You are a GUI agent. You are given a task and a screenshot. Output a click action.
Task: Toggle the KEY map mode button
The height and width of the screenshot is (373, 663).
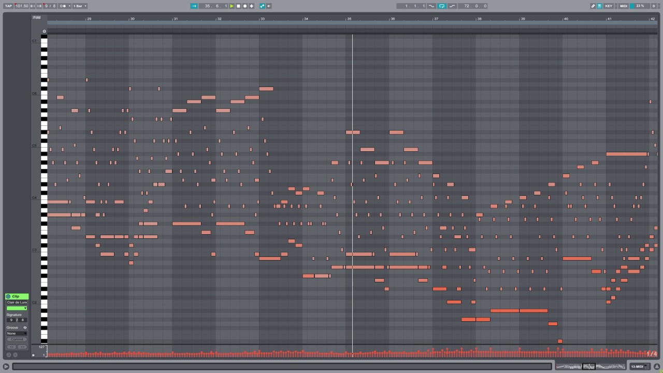(609, 6)
